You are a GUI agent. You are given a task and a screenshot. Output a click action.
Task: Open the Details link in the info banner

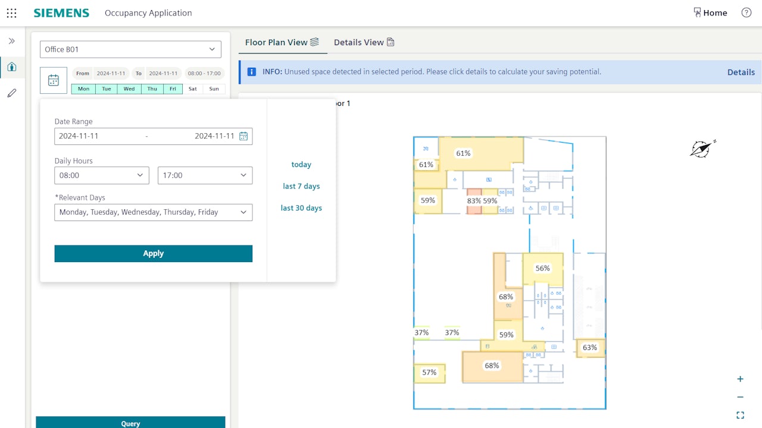tap(741, 72)
